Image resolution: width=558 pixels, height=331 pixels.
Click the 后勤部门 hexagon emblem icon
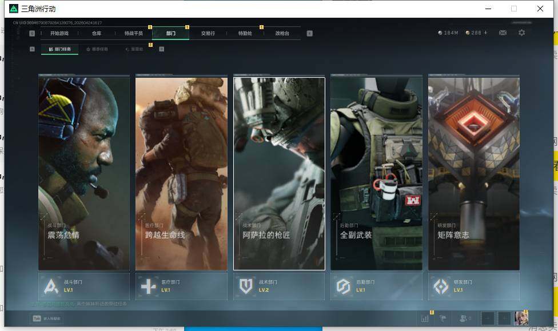click(344, 286)
